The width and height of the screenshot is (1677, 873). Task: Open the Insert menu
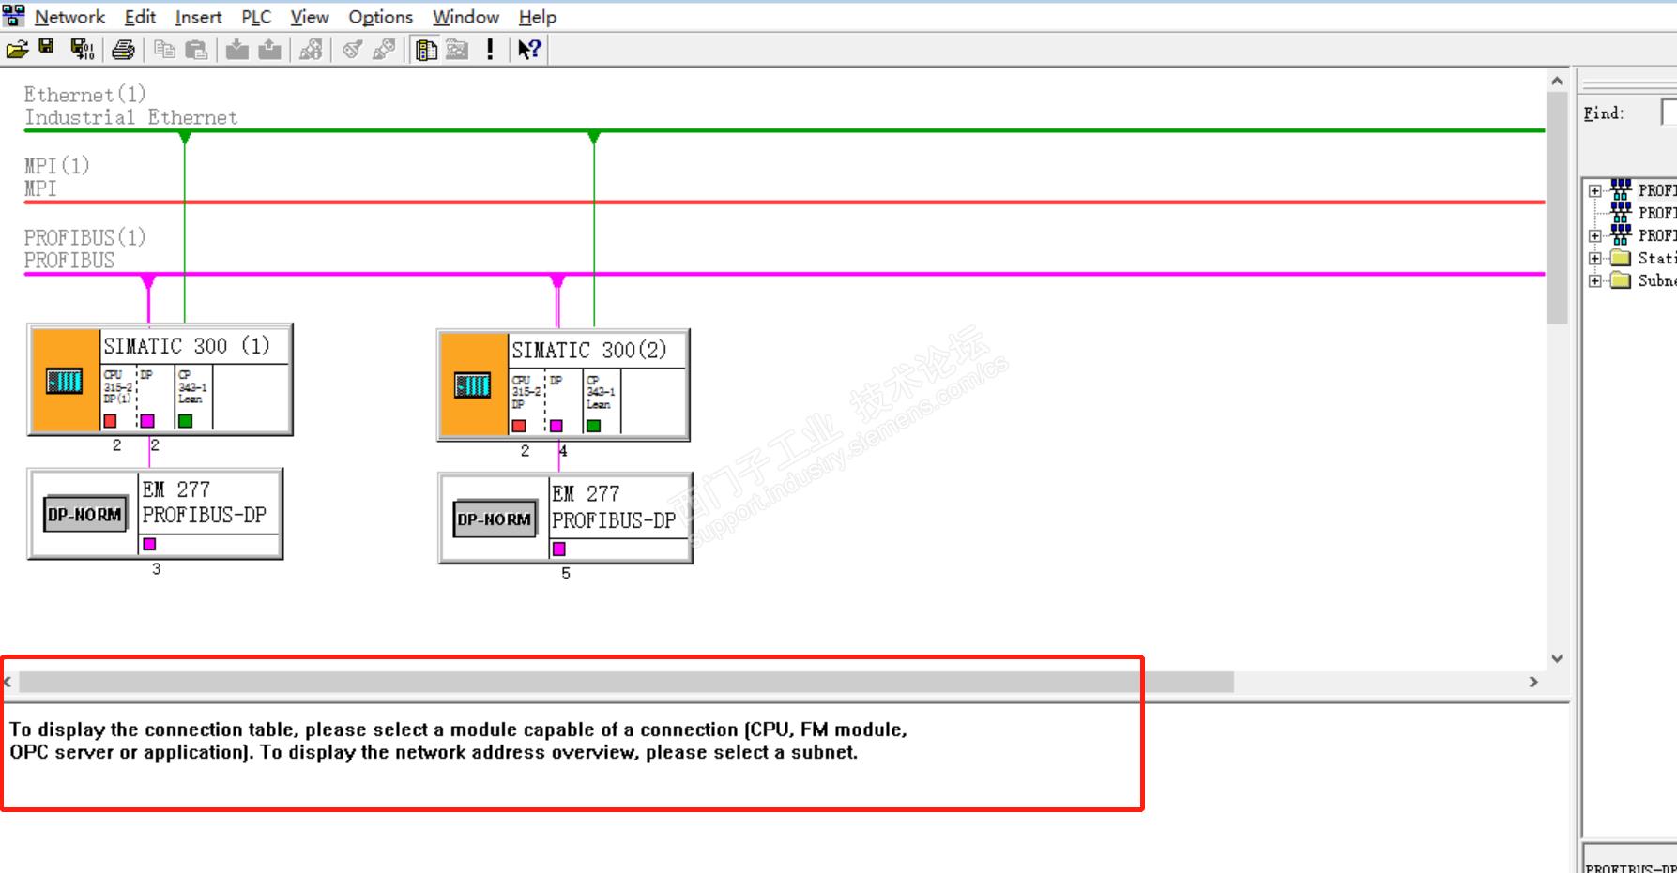198,17
